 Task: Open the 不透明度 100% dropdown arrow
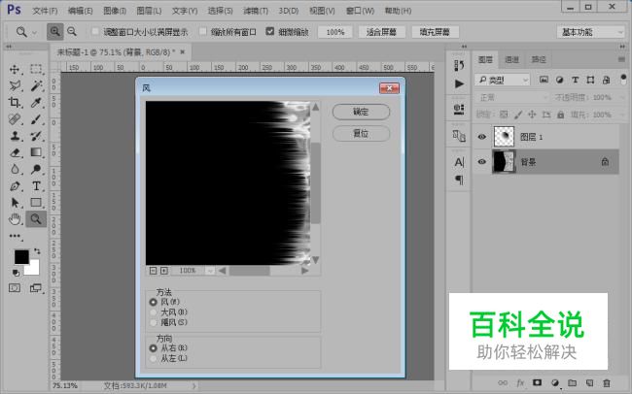click(x=621, y=97)
